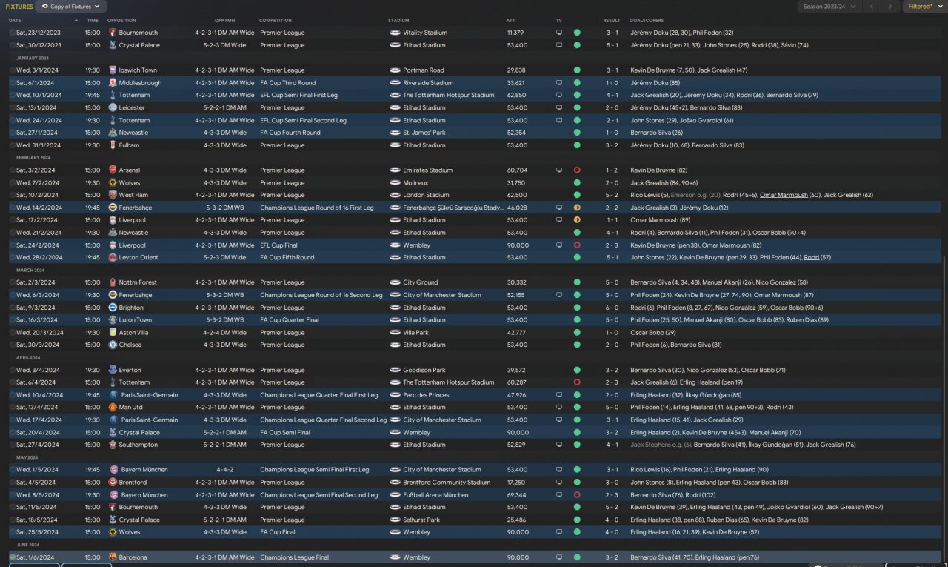Sort fixtures by the ATT column header

pyautogui.click(x=511, y=21)
